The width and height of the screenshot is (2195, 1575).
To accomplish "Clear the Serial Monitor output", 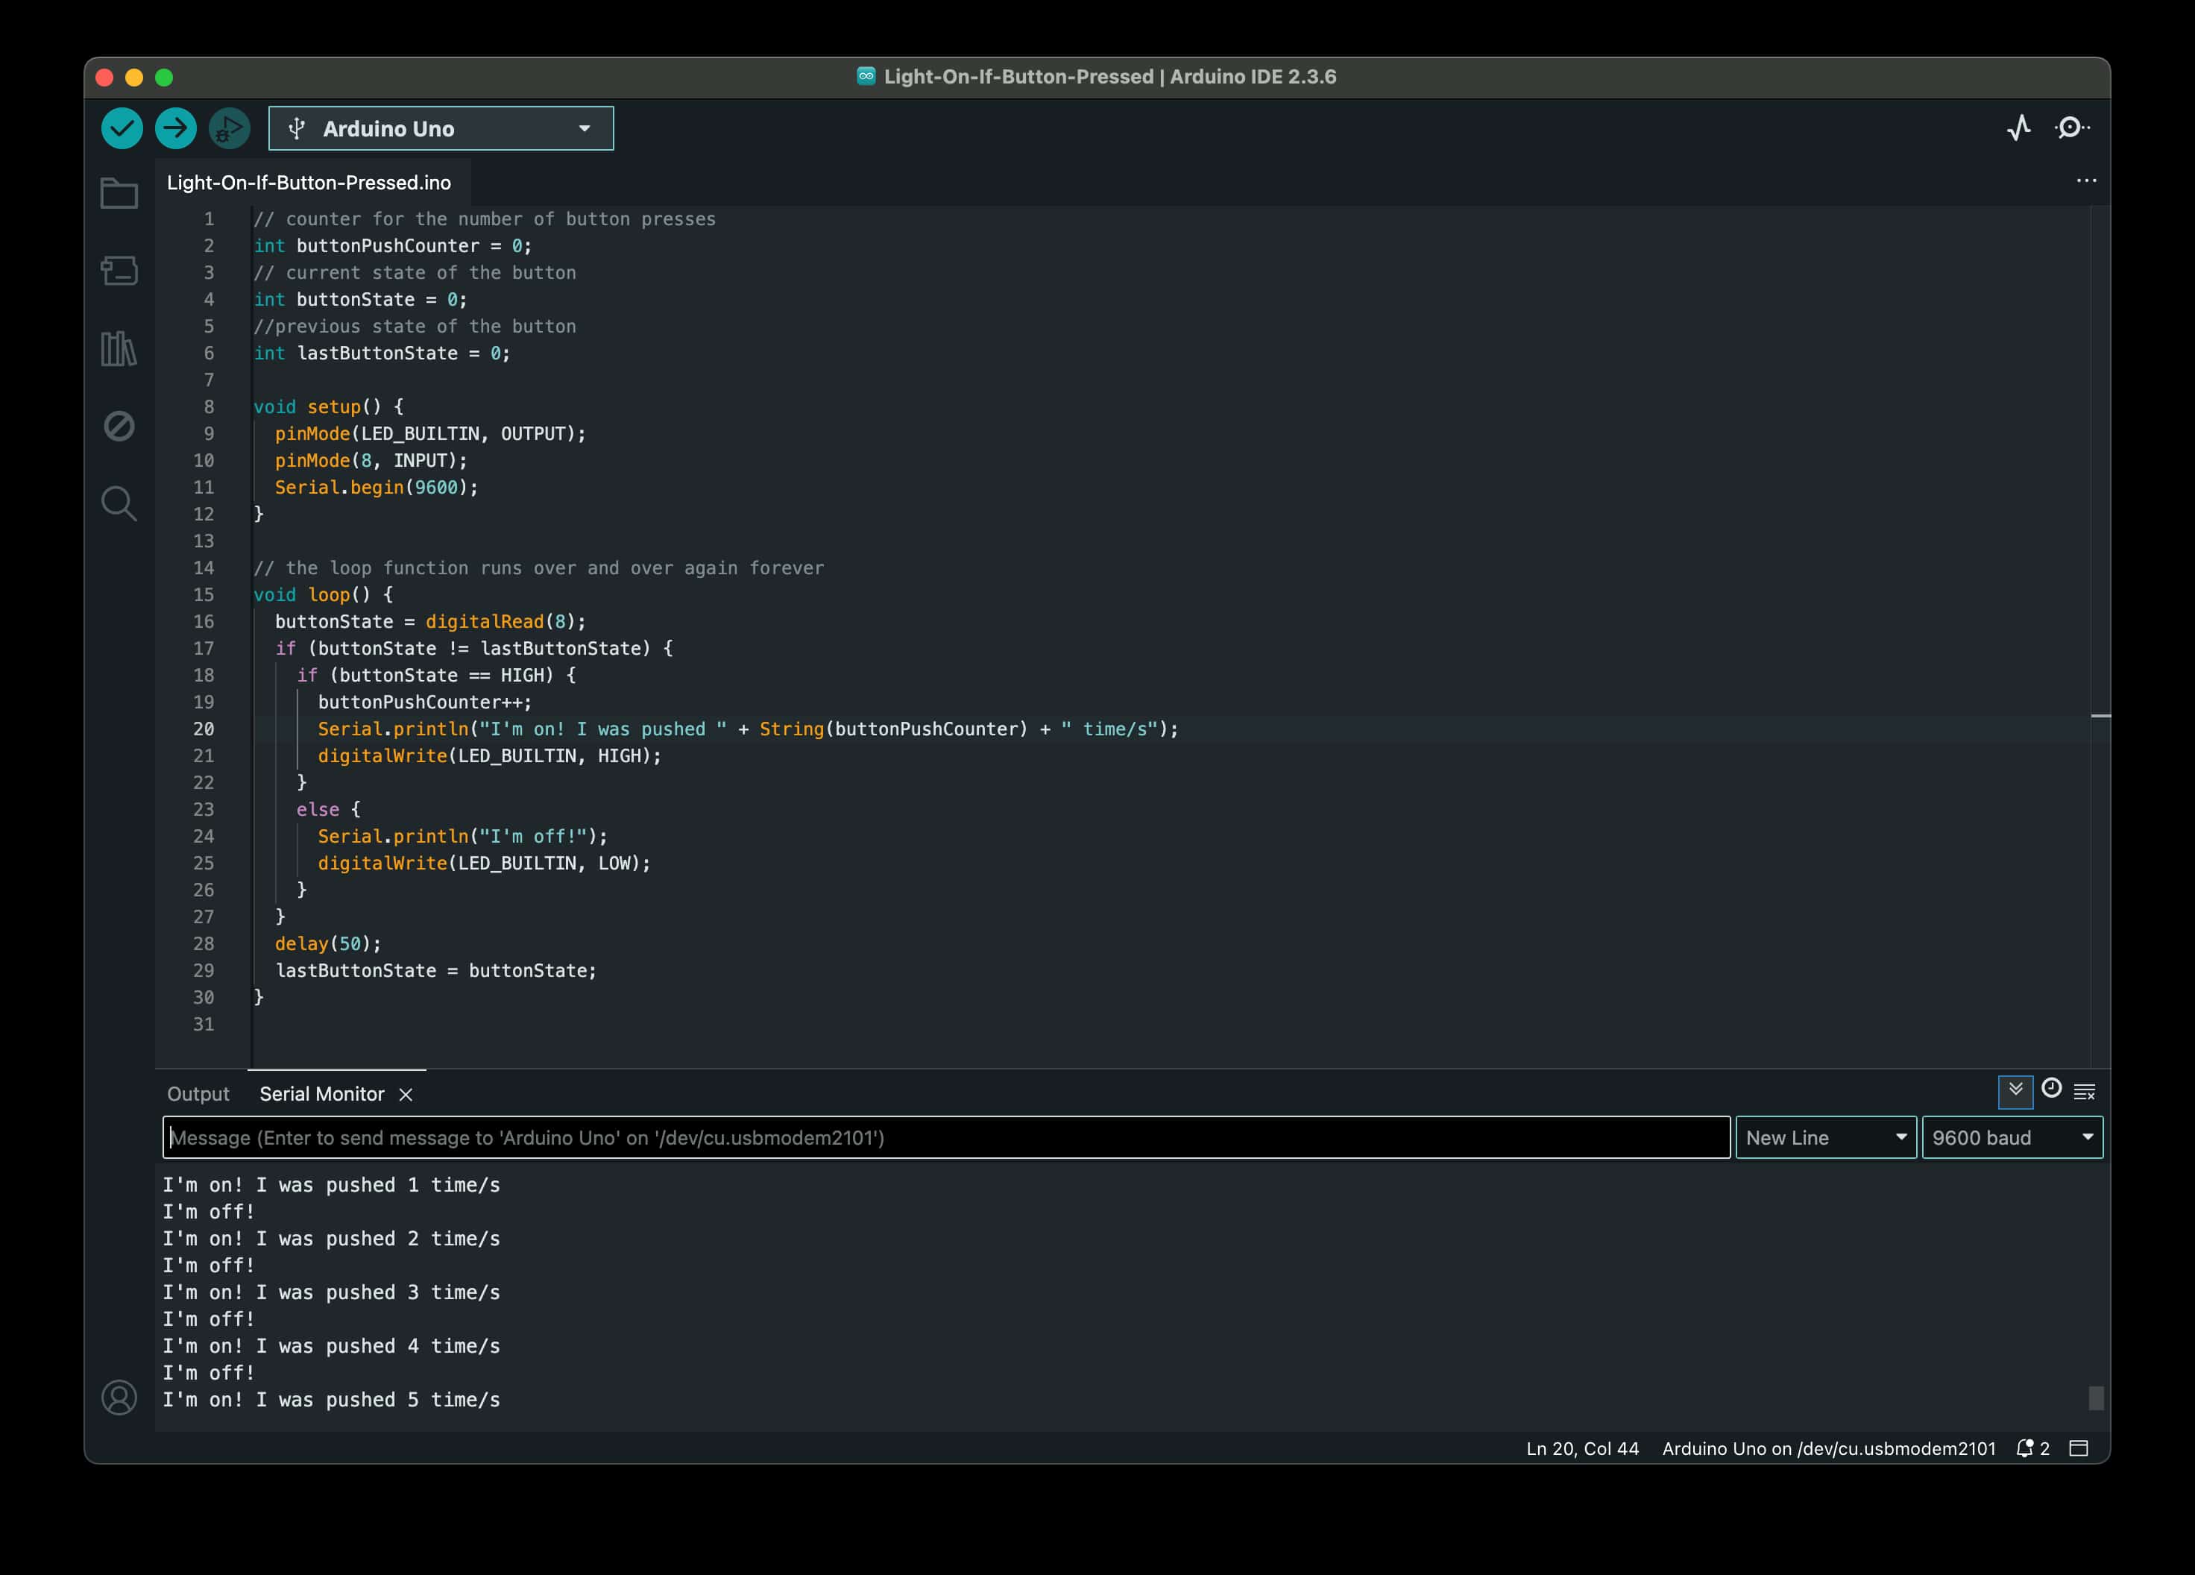I will [x=2085, y=1092].
